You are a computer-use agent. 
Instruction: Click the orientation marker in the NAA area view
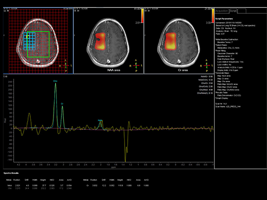pos(136,65)
